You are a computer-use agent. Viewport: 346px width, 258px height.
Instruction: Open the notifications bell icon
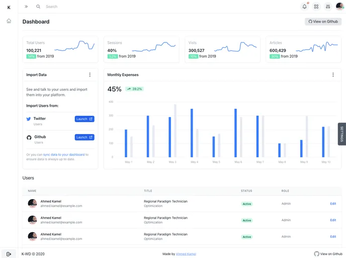(x=304, y=7)
